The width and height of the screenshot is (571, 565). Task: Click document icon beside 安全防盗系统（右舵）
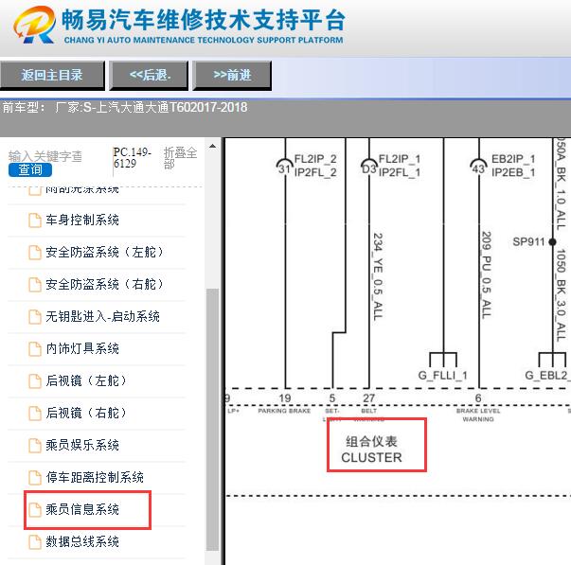(35, 284)
